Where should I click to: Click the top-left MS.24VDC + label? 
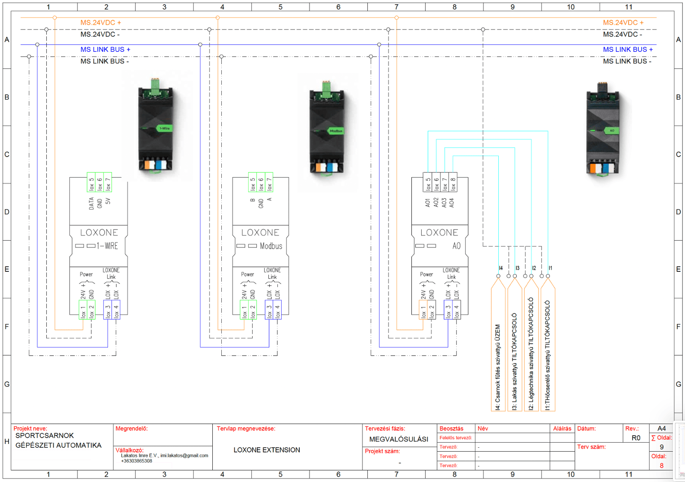[101, 23]
